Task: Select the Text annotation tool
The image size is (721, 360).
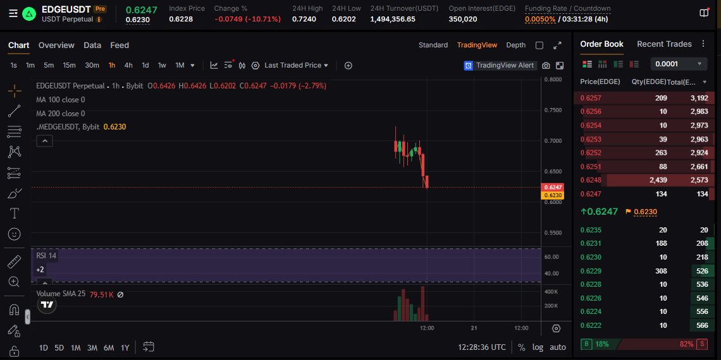Action: tap(15, 213)
